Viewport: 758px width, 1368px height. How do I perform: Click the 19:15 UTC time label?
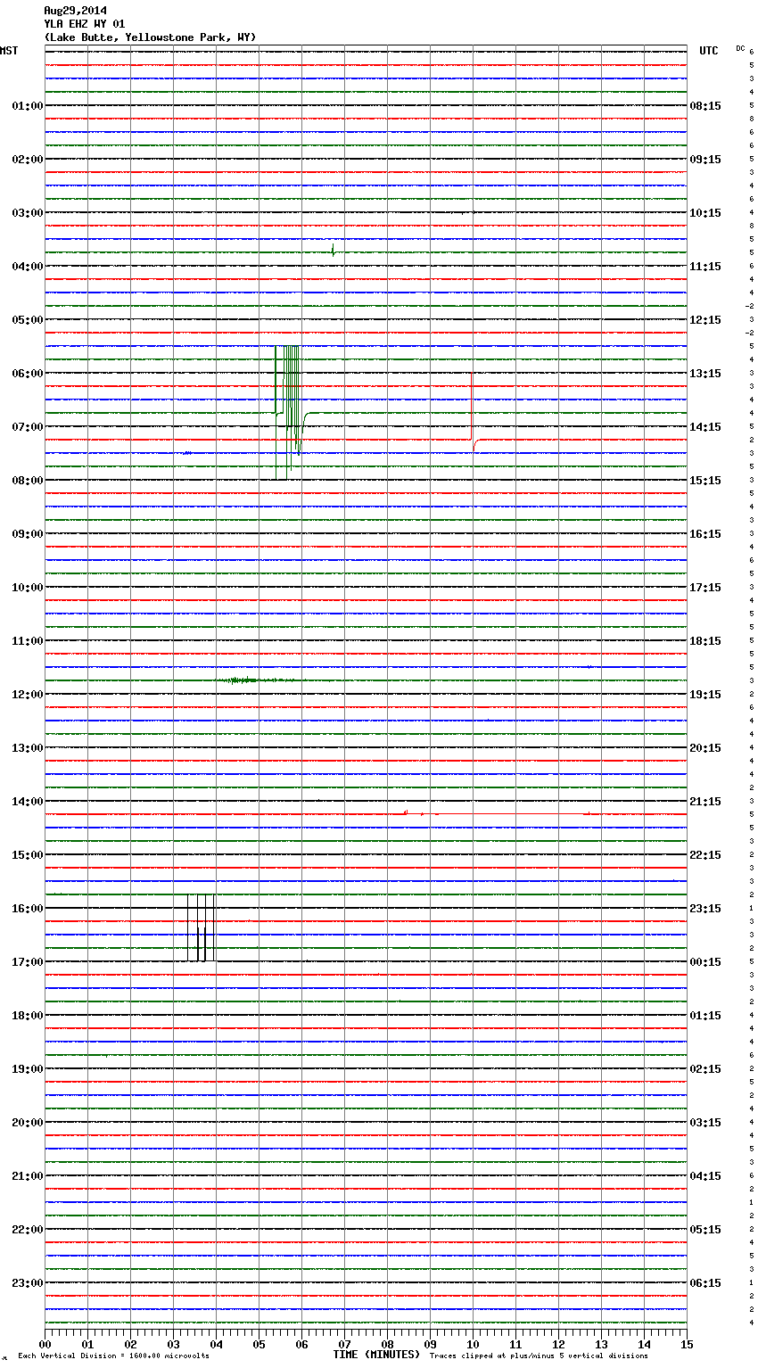coord(705,695)
